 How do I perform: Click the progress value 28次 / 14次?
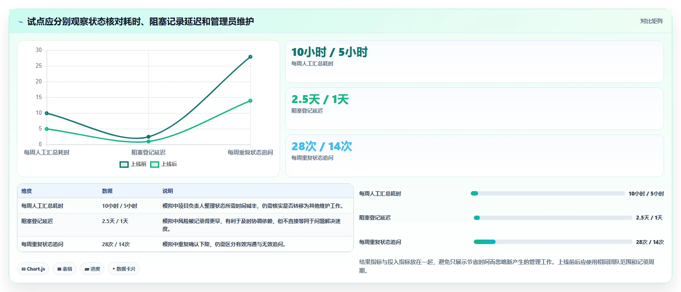pyautogui.click(x=650, y=242)
